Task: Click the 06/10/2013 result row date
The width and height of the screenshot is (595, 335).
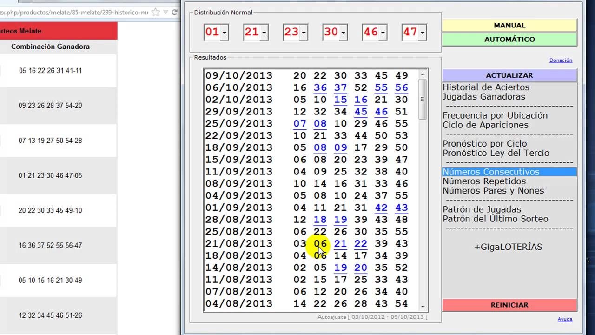Action: (239, 87)
